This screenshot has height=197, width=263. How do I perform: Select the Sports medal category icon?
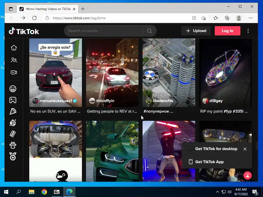(x=13, y=156)
